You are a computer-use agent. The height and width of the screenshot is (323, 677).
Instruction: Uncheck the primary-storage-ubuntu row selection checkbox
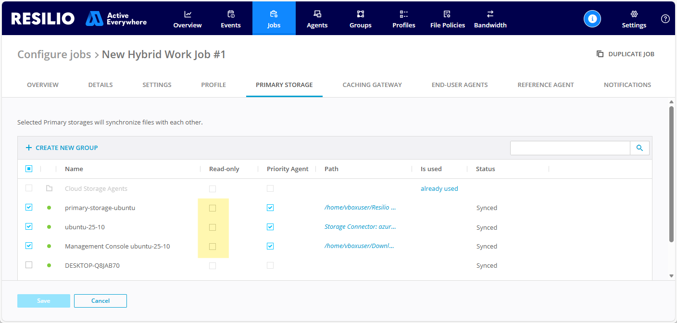(x=29, y=207)
